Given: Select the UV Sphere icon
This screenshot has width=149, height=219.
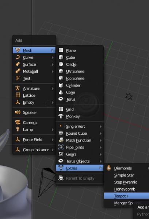Looking at the screenshot, I should 61,71.
